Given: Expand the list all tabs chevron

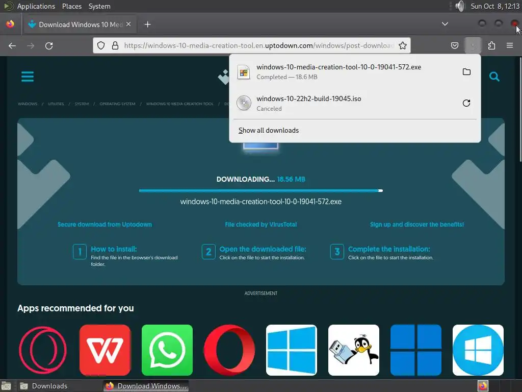Looking at the screenshot, I should (x=445, y=24).
